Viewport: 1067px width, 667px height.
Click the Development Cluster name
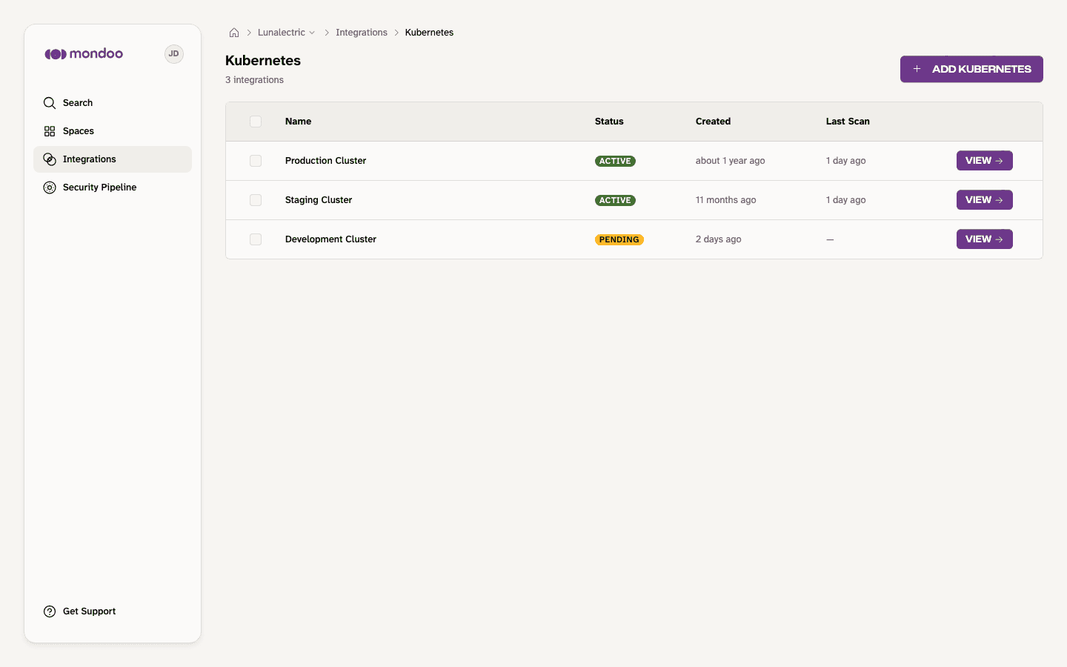[330, 239]
